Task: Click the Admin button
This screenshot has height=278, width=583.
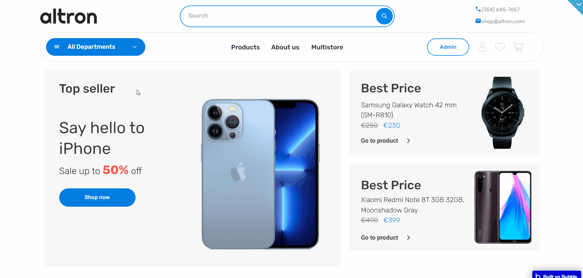Action: click(x=448, y=47)
